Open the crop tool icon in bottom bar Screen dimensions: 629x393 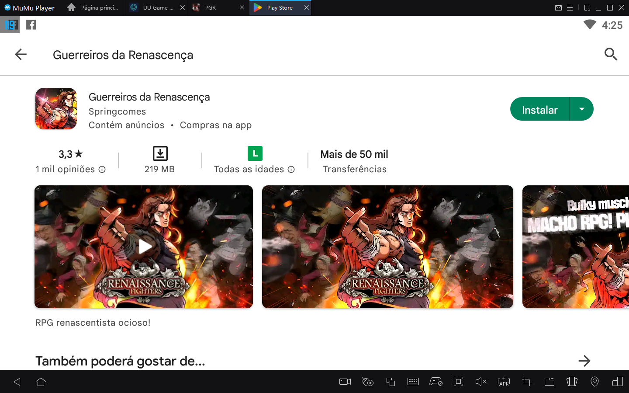527,382
